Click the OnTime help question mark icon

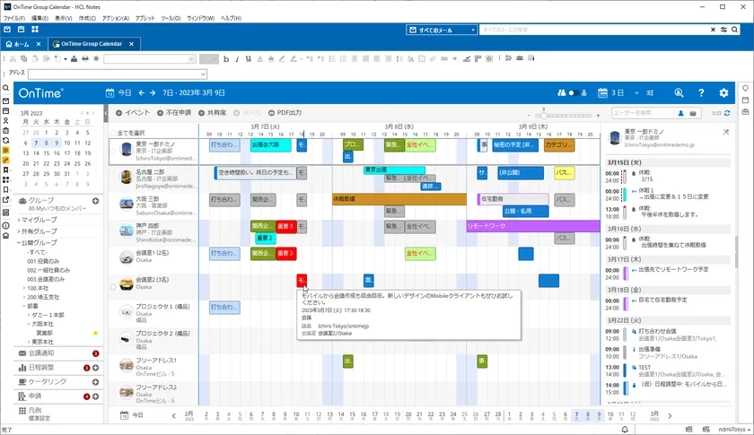point(701,92)
